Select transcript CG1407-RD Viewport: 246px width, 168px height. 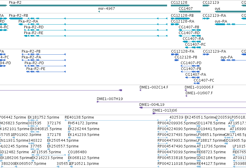pyautogui.click(x=190, y=36)
